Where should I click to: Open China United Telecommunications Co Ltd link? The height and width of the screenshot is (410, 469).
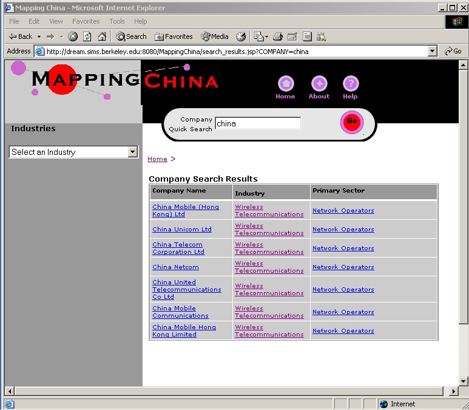pyautogui.click(x=187, y=290)
